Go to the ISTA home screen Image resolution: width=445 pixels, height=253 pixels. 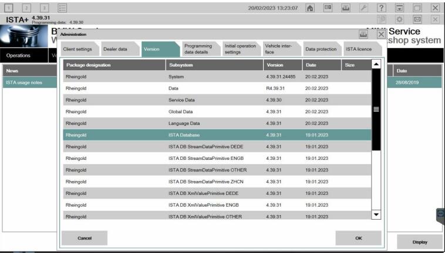pyautogui.click(x=310, y=8)
